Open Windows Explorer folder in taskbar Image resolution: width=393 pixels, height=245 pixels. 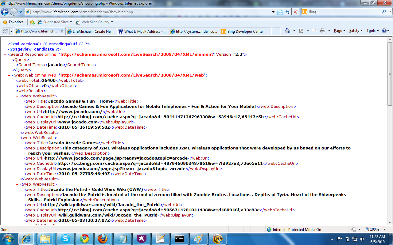pyautogui.click(x=45, y=239)
